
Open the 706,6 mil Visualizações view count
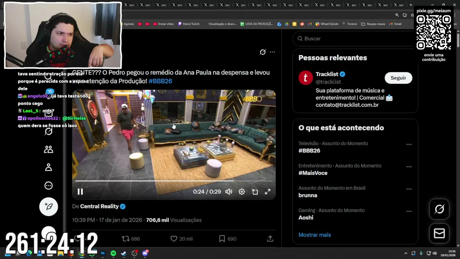point(174,220)
